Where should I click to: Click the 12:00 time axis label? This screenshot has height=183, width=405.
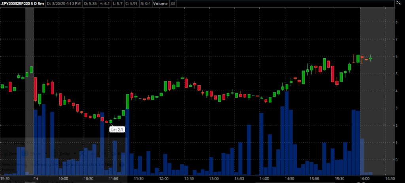pyautogui.click(x=164, y=179)
